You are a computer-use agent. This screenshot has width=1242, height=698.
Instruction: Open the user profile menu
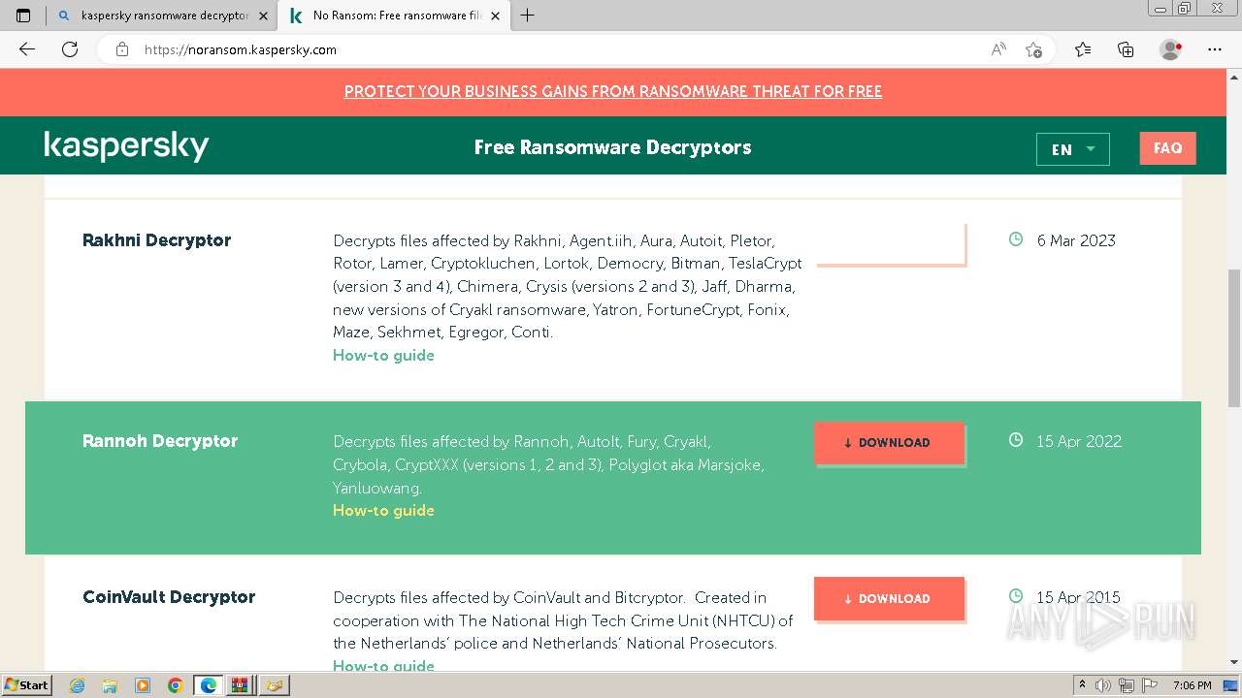[x=1171, y=49]
